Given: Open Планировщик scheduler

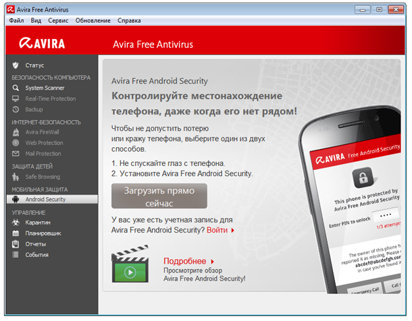Looking at the screenshot, I should click(x=43, y=233).
